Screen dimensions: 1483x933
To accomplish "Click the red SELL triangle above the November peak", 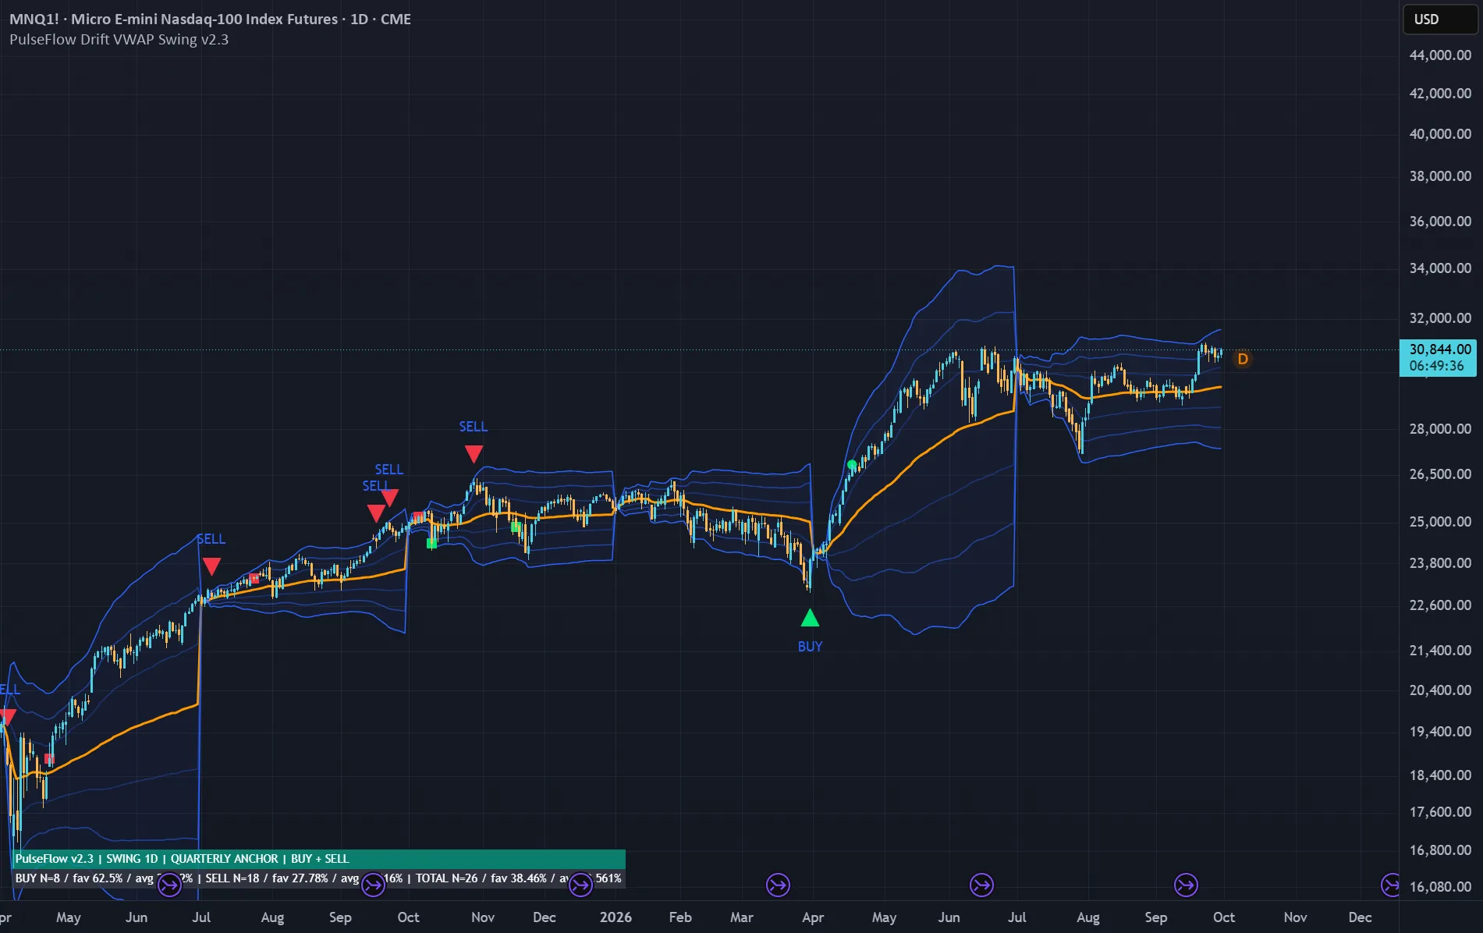I will click(474, 454).
